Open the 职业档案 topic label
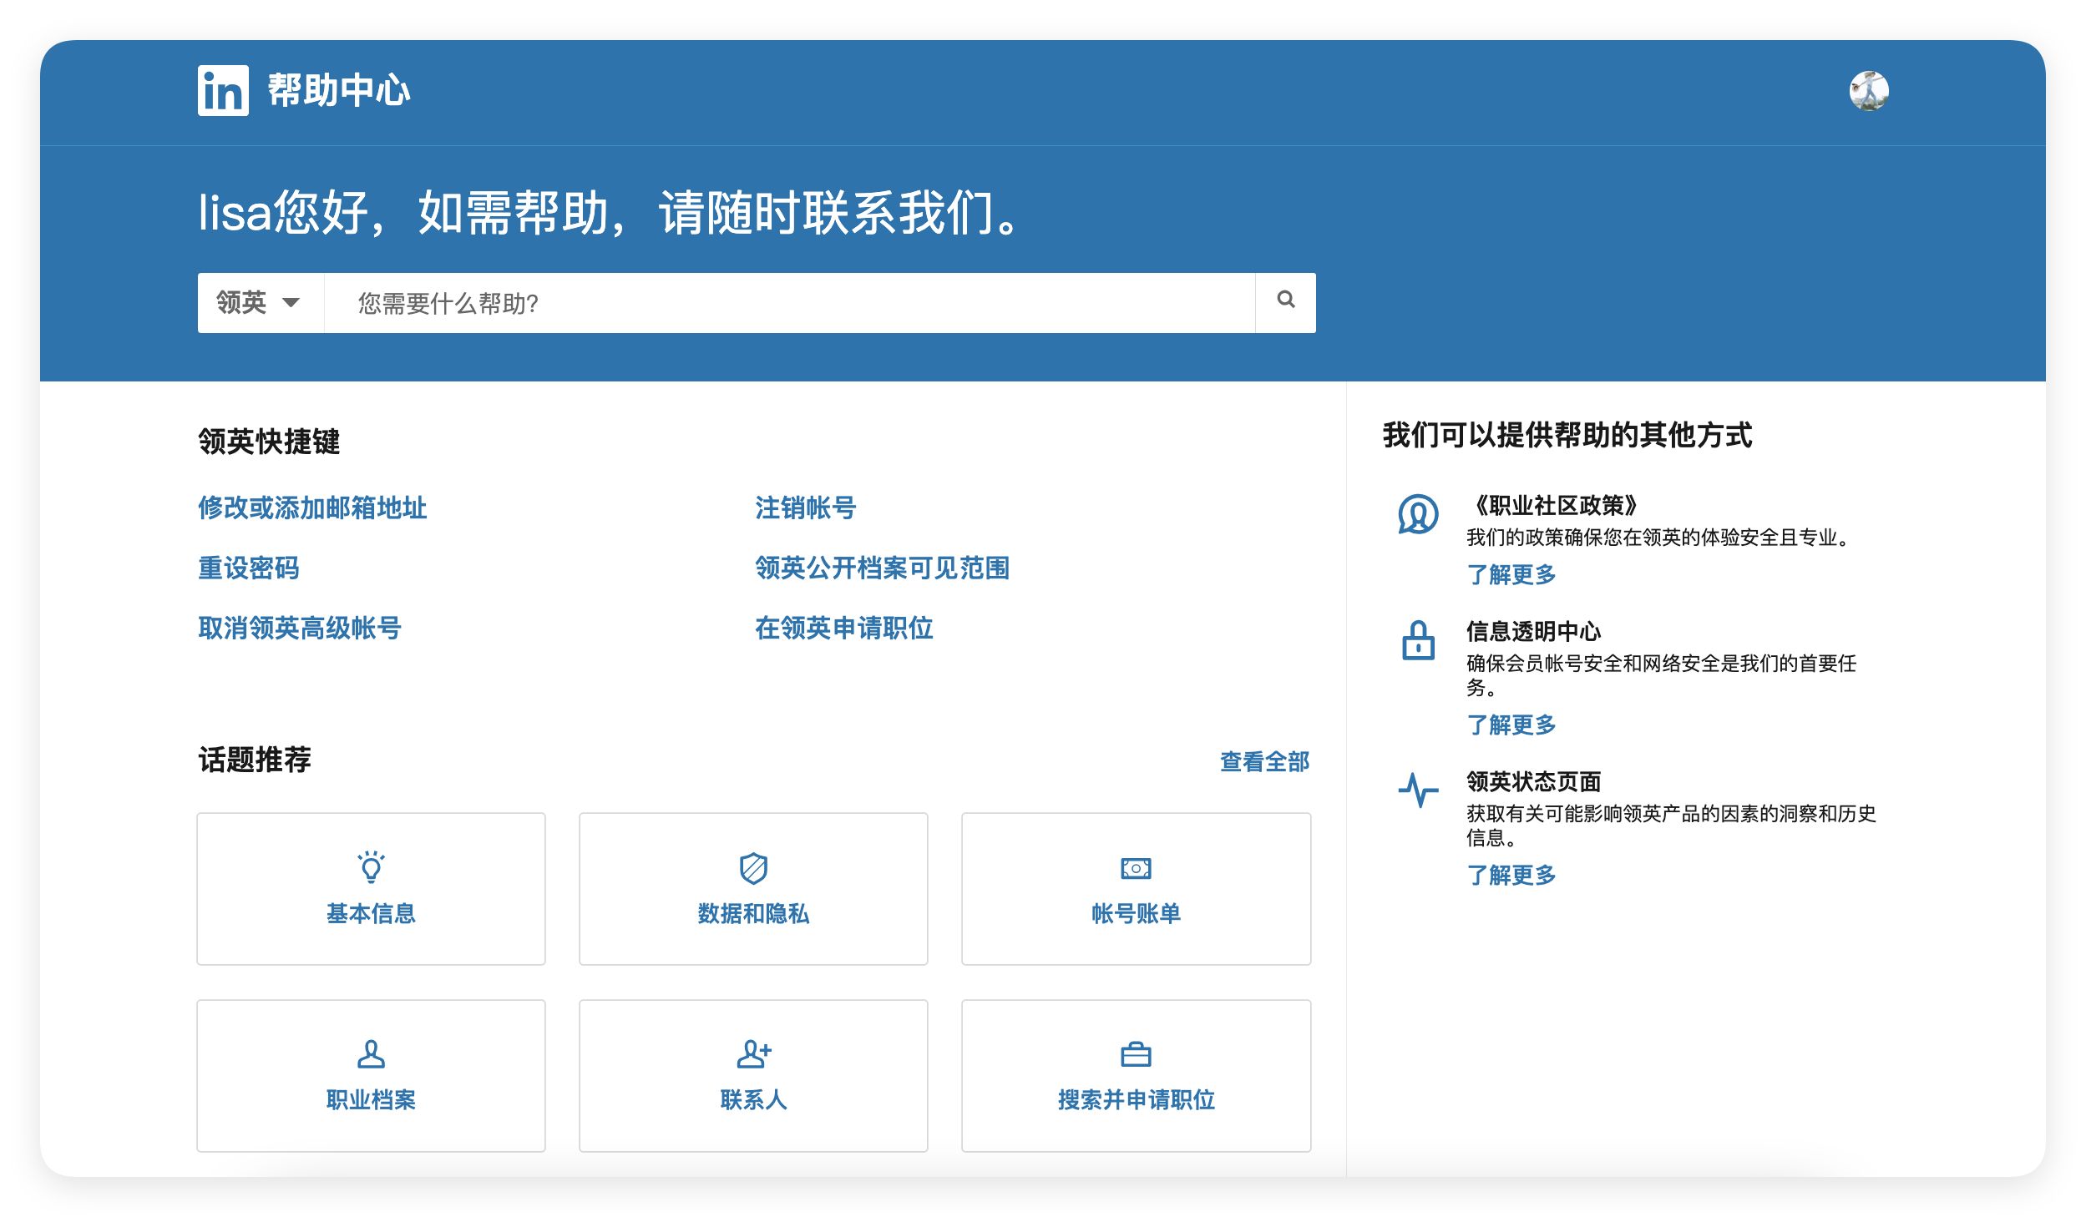2086x1217 pixels. [371, 1099]
